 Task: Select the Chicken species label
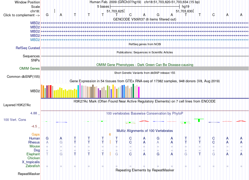[34, 158]
